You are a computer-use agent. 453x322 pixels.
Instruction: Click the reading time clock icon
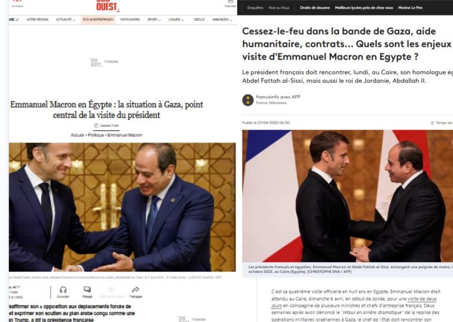point(96,126)
